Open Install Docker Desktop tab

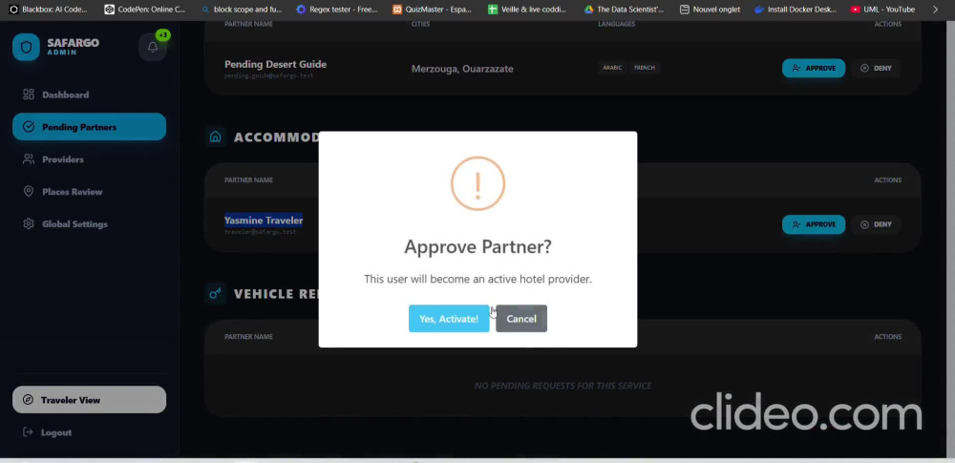796,10
